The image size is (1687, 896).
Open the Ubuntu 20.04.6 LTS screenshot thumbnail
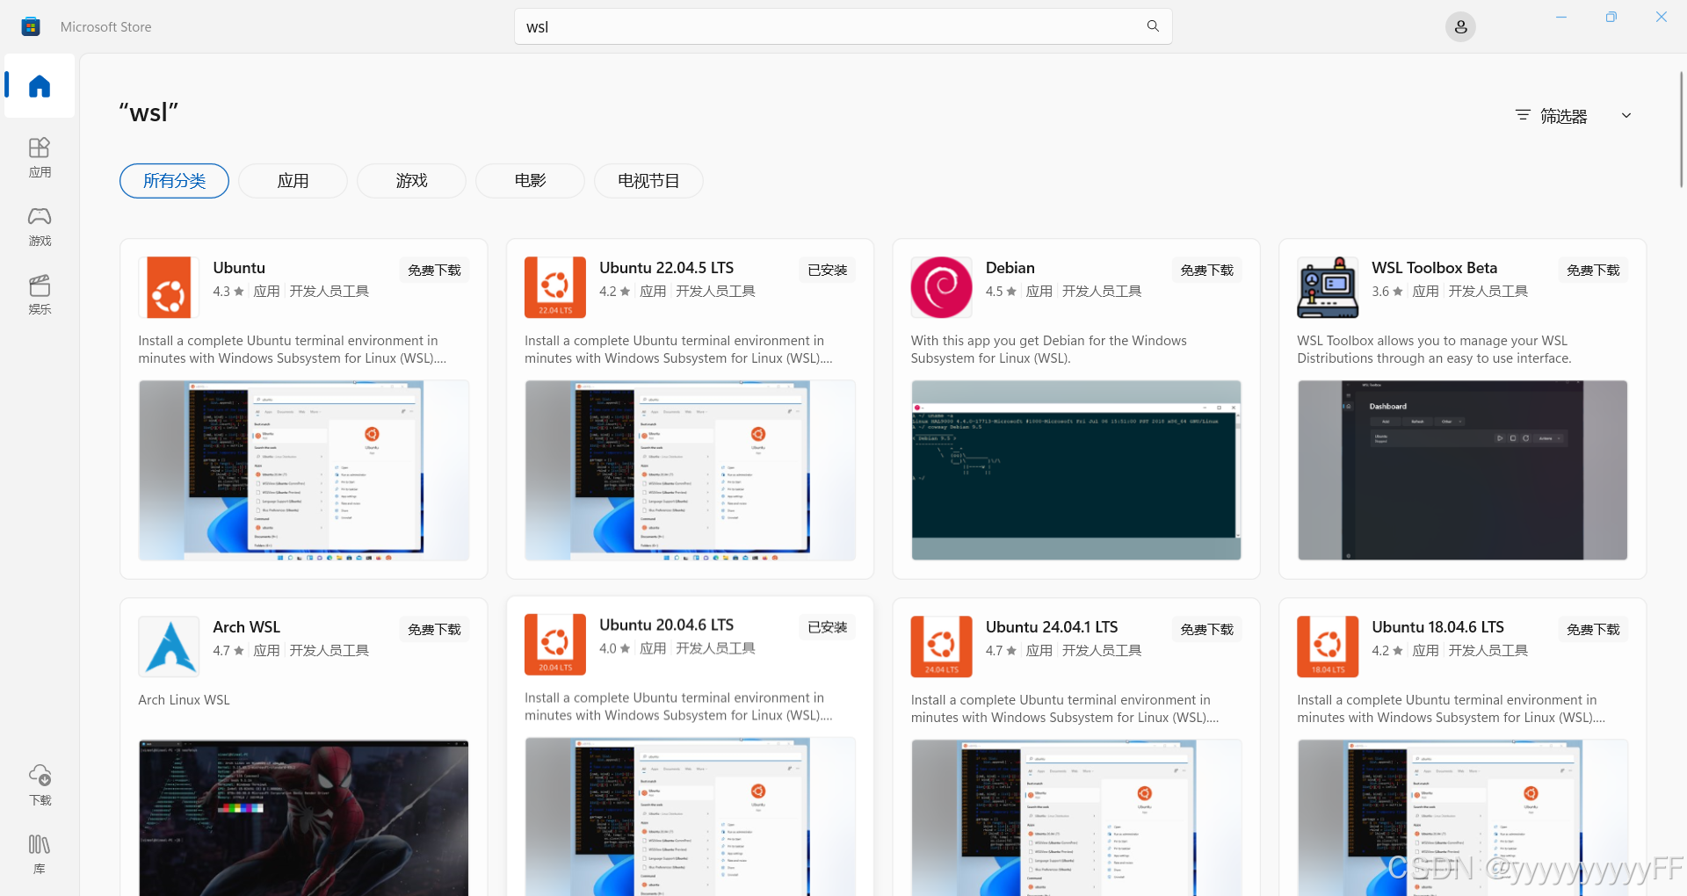(690, 816)
